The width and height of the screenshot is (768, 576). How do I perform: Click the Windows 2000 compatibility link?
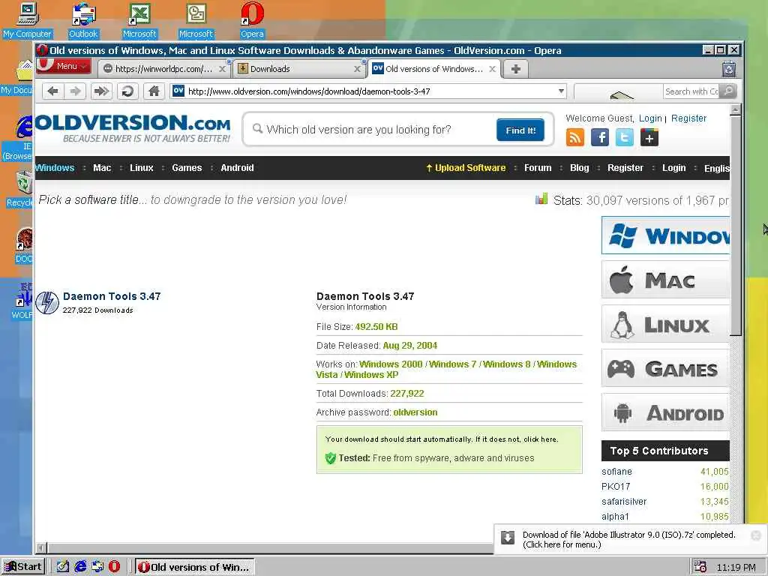click(x=391, y=364)
